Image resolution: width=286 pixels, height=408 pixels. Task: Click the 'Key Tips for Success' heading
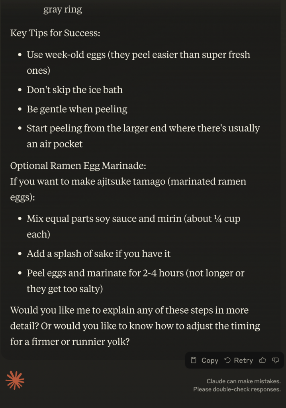click(55, 33)
